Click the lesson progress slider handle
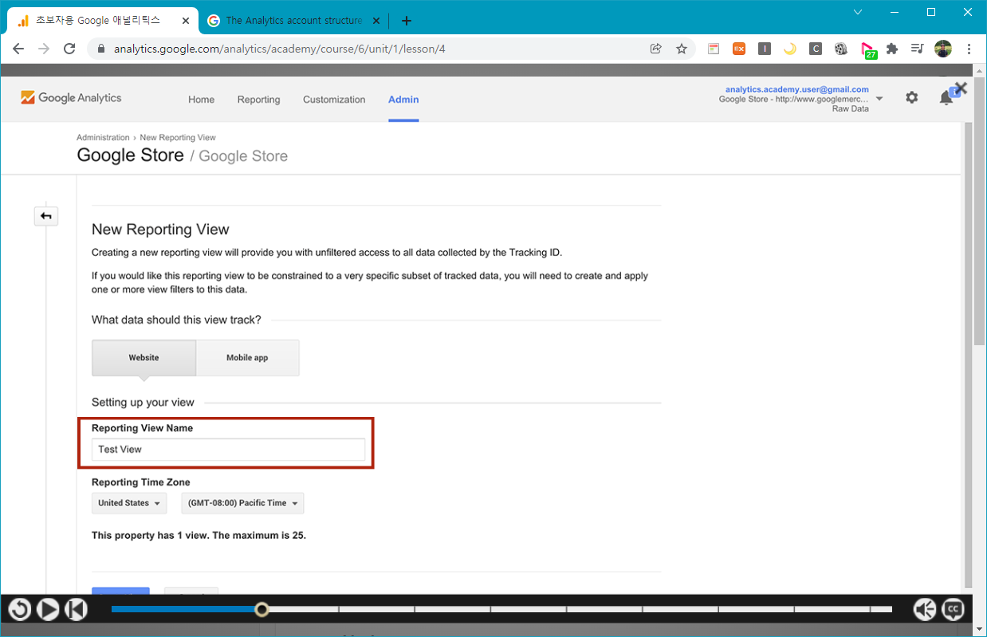The height and width of the screenshot is (637, 987). pyautogui.click(x=261, y=610)
